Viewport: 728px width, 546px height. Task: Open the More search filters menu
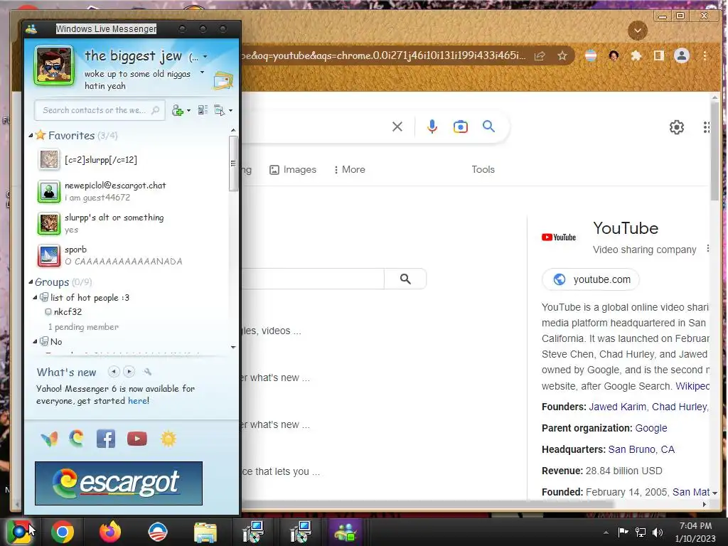pyautogui.click(x=350, y=170)
